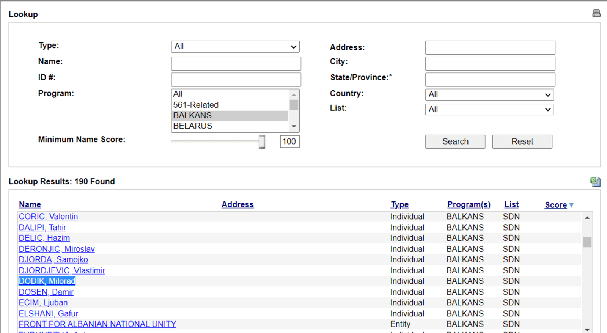Open the DODIK, Milorad entry
The width and height of the screenshot is (607, 333).
coord(47,281)
